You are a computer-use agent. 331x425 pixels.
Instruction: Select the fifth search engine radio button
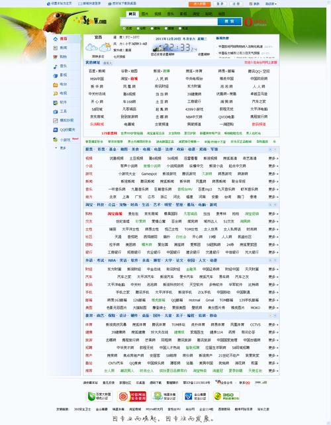point(180,28)
